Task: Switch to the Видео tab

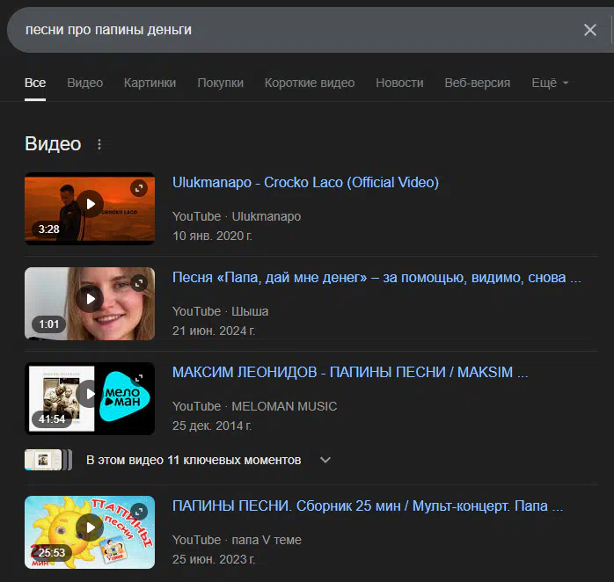Action: click(x=85, y=83)
